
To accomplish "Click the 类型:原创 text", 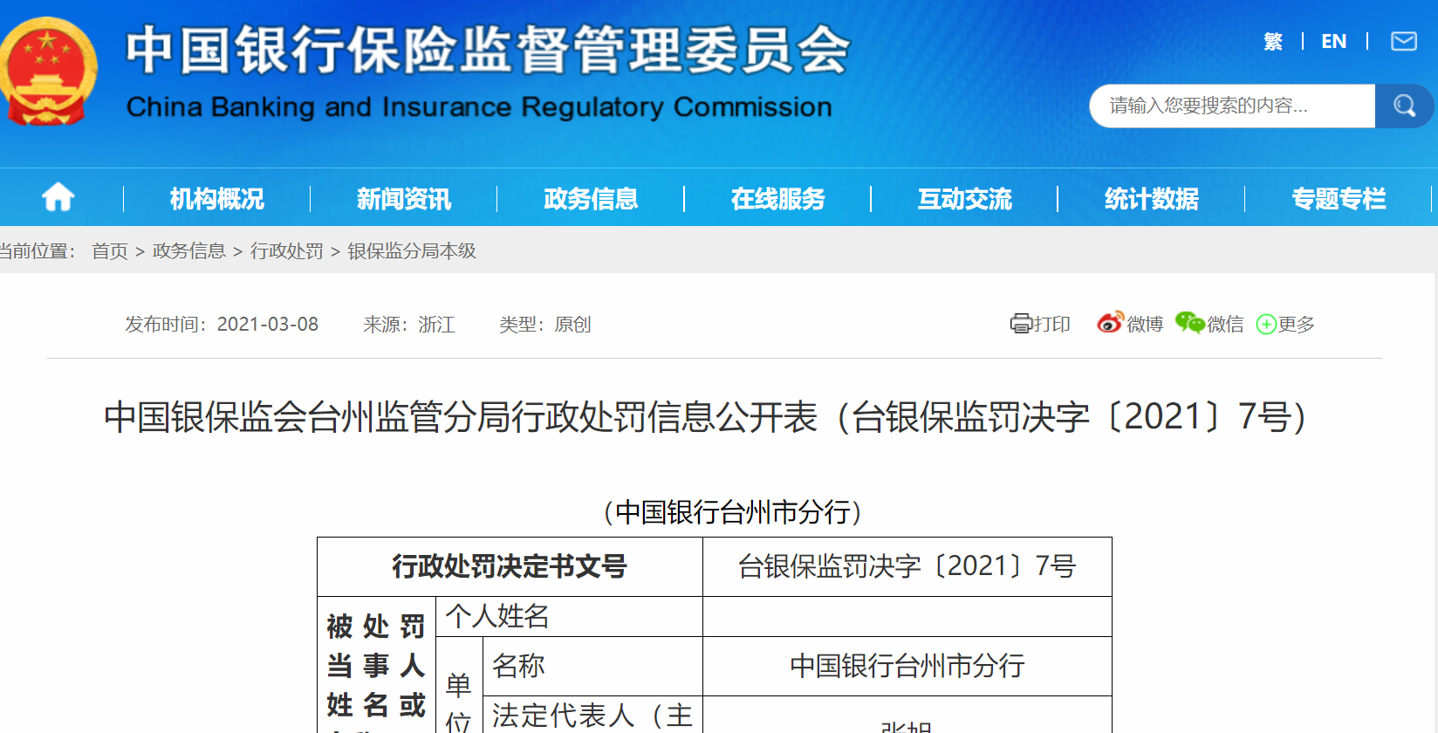I will click(x=545, y=325).
